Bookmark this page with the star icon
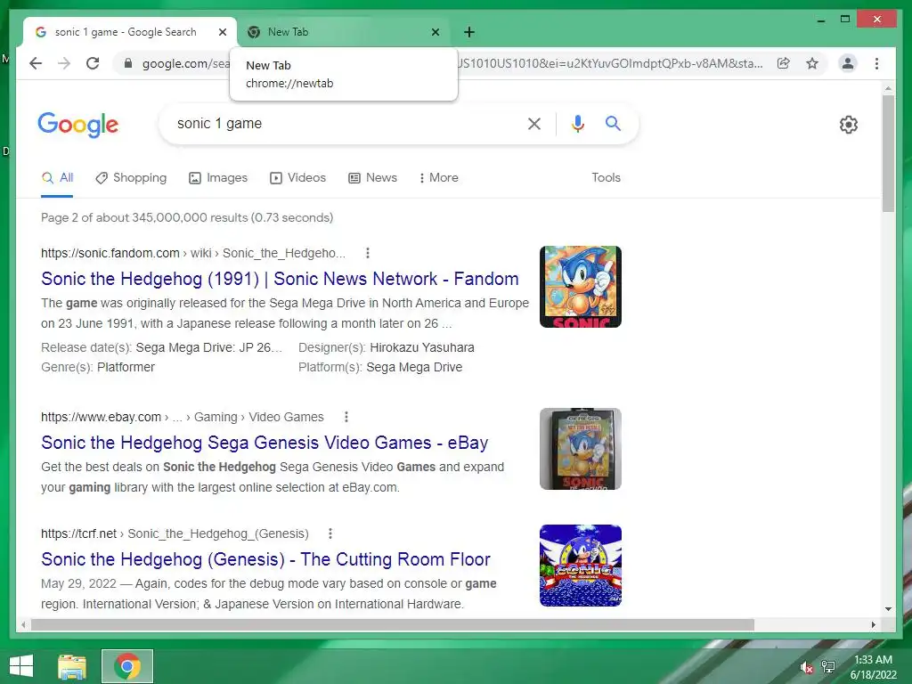Image resolution: width=912 pixels, height=684 pixels. pyautogui.click(x=812, y=63)
